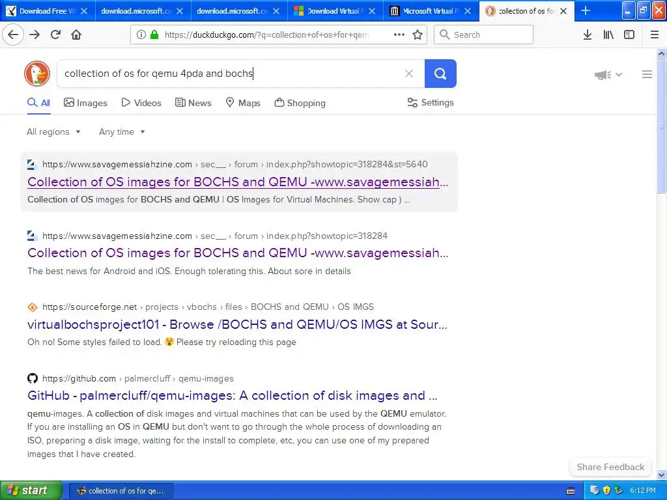Viewport: 667px width, 500px height.
Task: Click the browser Forward arrow button
Action: point(35,35)
